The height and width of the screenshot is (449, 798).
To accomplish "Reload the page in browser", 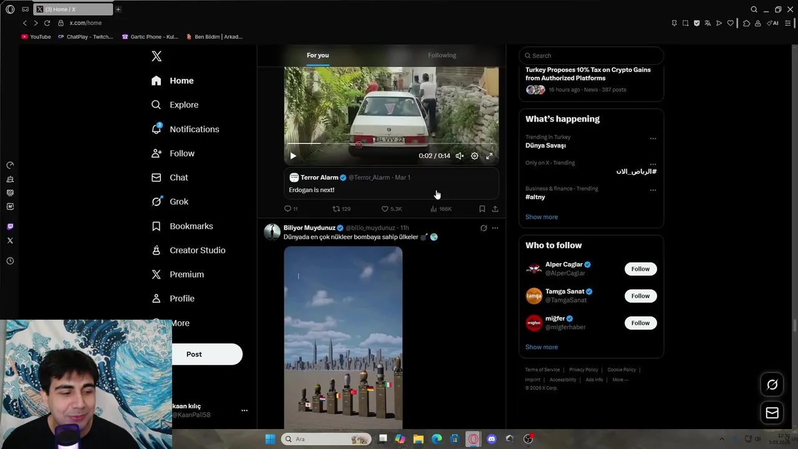I will coord(47,23).
